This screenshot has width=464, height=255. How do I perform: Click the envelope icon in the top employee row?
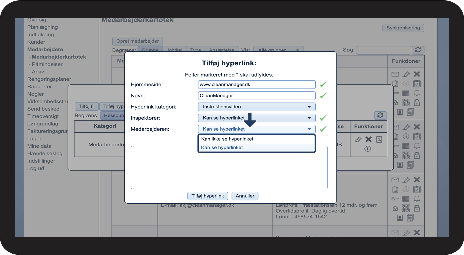pos(395,74)
